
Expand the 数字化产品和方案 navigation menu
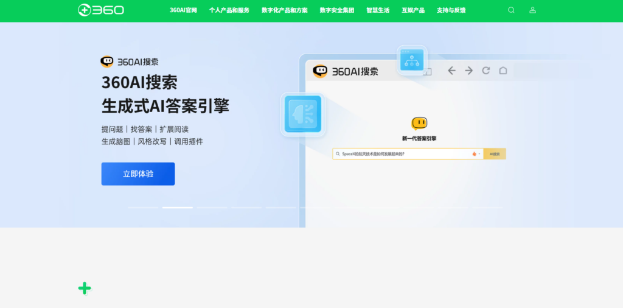click(284, 10)
